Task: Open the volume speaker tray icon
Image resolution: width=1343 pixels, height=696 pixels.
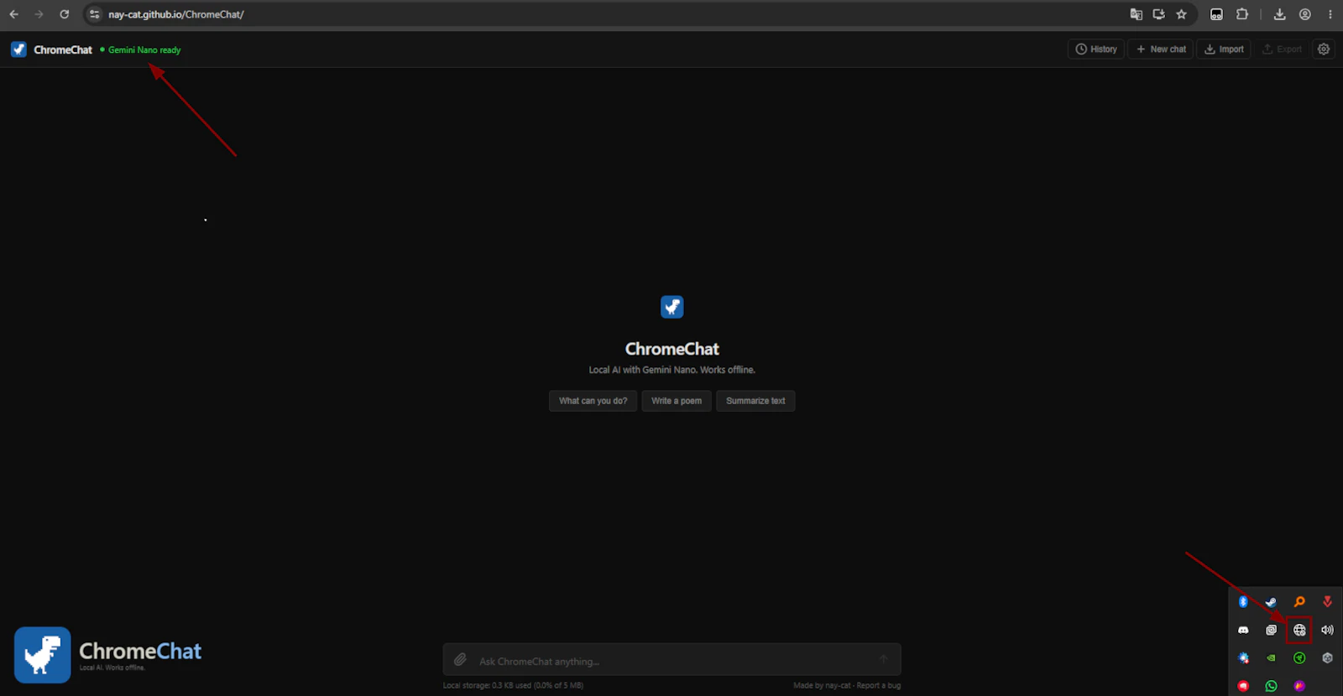Action: [x=1327, y=630]
